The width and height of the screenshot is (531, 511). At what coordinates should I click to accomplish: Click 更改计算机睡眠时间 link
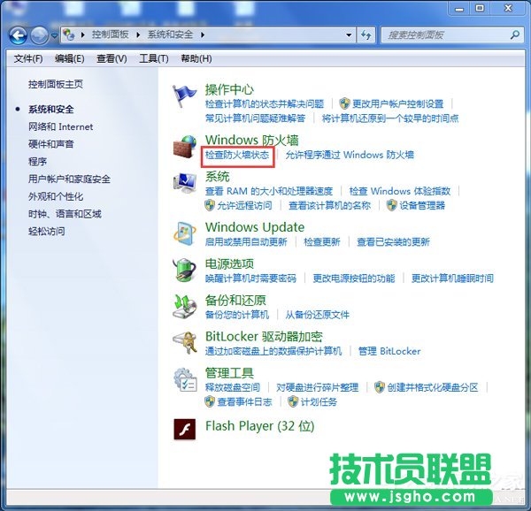point(452,278)
